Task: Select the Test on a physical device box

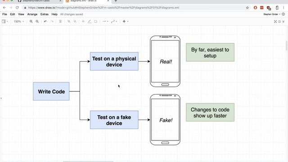Action: coord(114,61)
